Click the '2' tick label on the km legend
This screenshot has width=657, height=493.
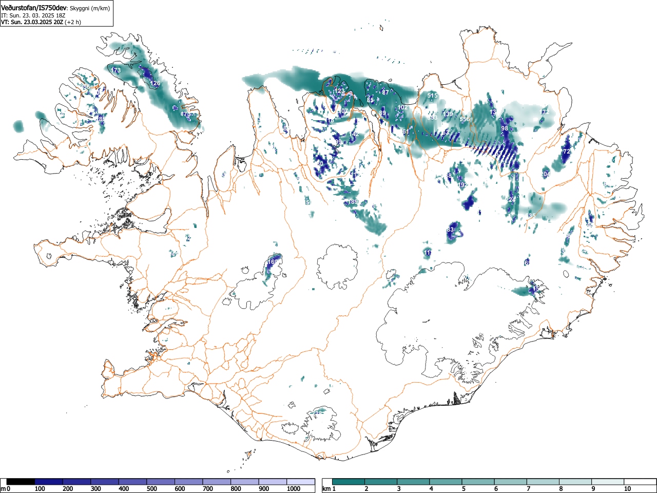[x=366, y=489]
